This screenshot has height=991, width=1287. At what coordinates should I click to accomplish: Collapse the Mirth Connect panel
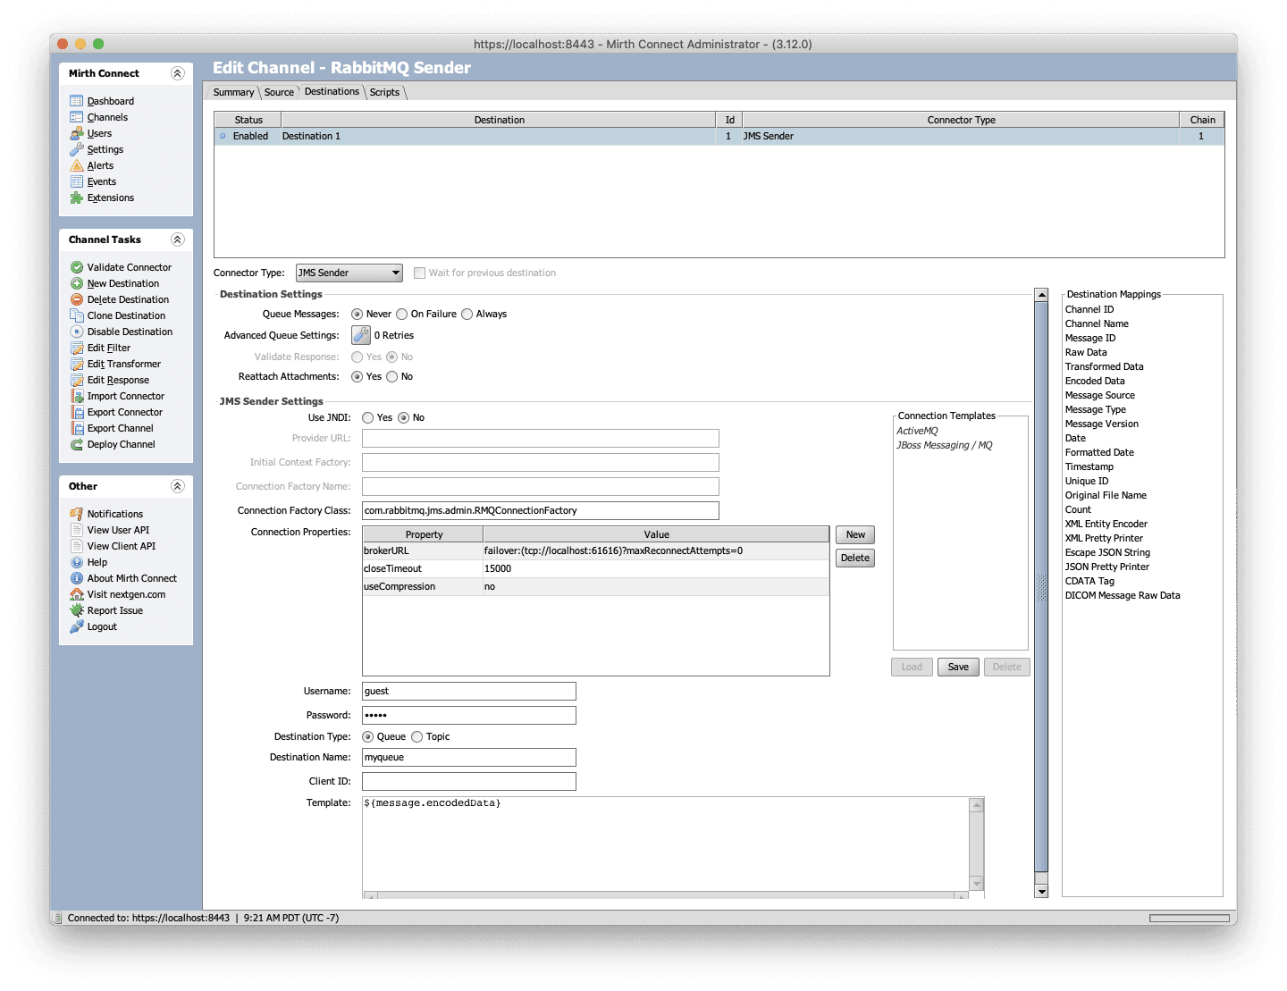(178, 73)
